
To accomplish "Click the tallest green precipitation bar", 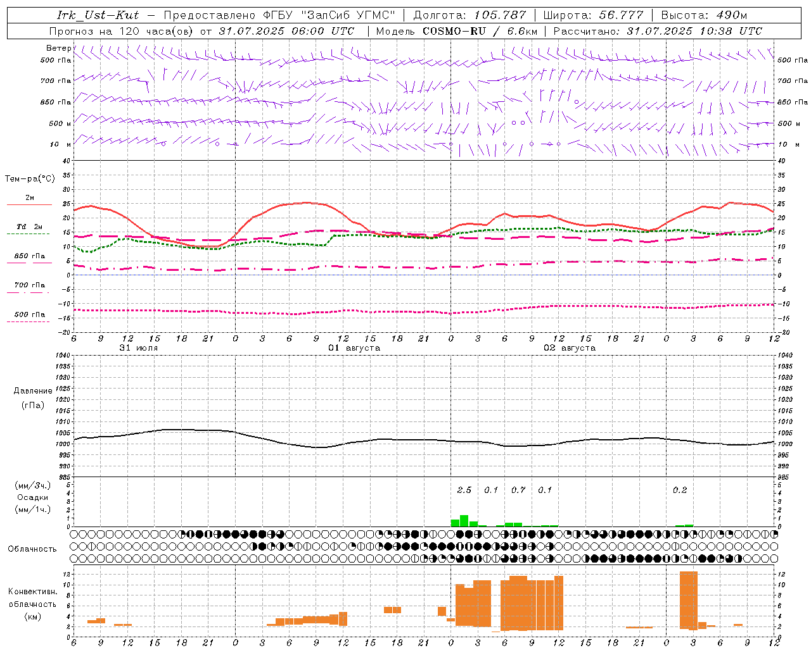I will point(464,521).
